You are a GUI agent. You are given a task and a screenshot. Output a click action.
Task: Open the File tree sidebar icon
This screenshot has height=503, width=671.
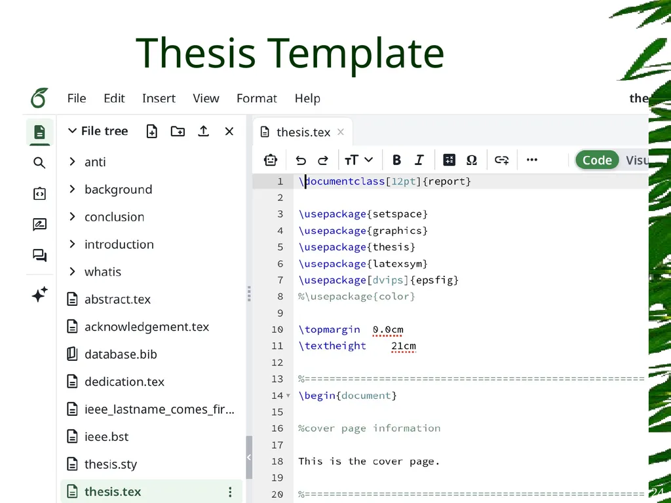[x=39, y=132]
